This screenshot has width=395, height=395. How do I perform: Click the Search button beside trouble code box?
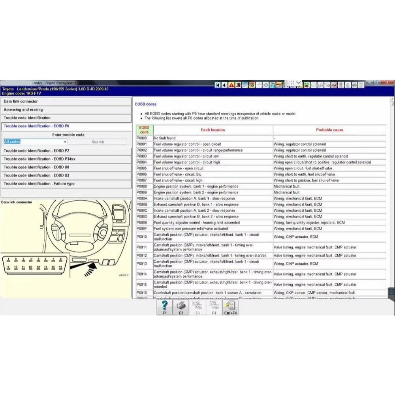point(98,142)
